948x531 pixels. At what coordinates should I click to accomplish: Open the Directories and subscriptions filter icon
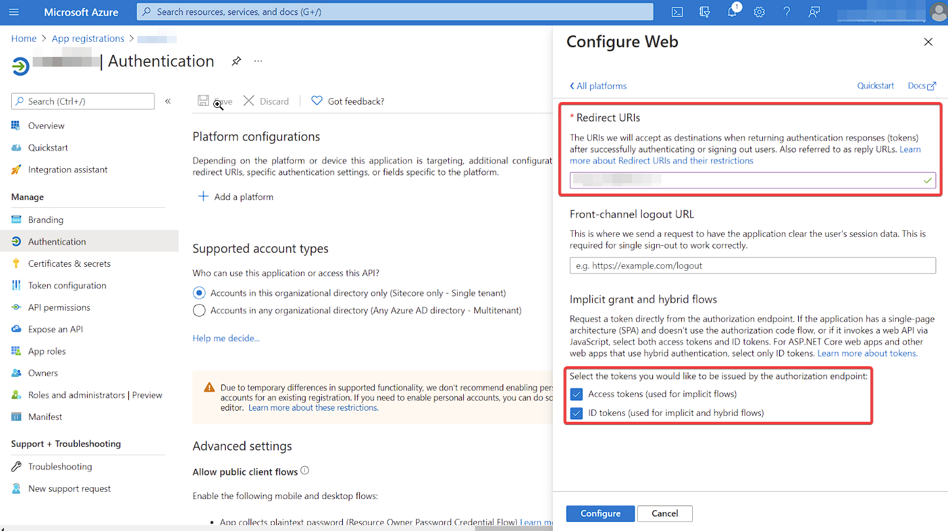tap(705, 12)
